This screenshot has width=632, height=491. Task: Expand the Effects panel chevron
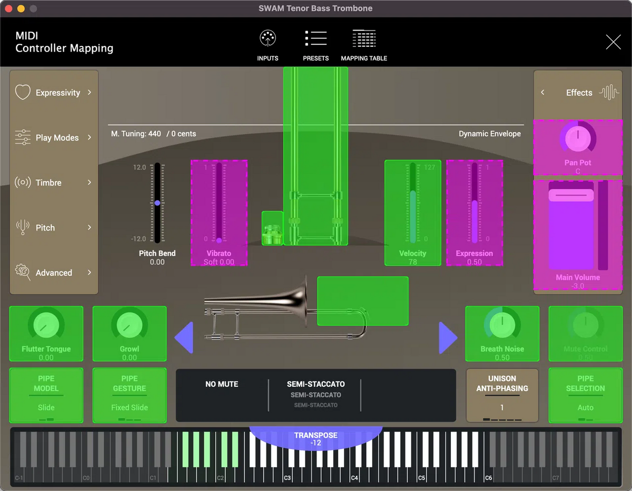[542, 92]
